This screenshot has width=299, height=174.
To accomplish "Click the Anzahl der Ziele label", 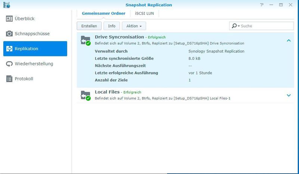I will 111,80.
